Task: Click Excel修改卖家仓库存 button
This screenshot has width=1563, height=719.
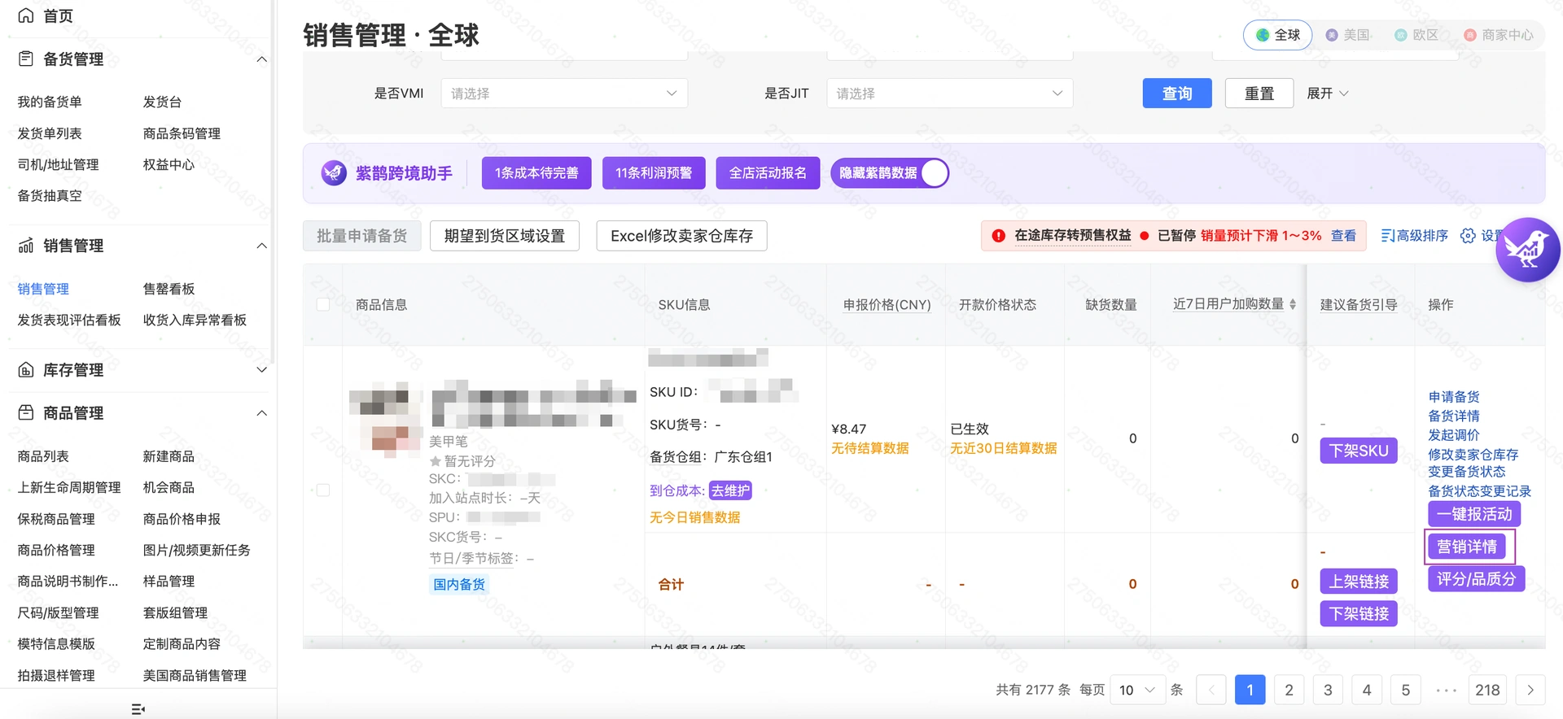Action: [x=682, y=236]
